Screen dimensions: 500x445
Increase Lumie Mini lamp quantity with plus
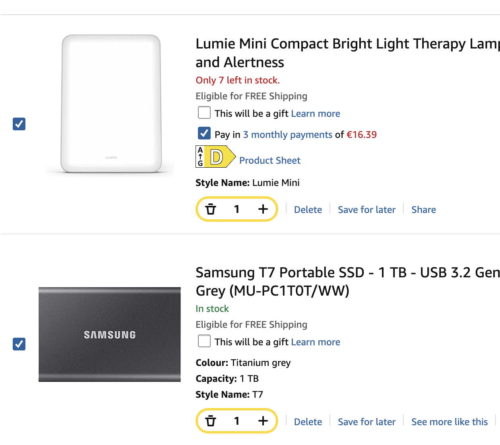coord(263,209)
